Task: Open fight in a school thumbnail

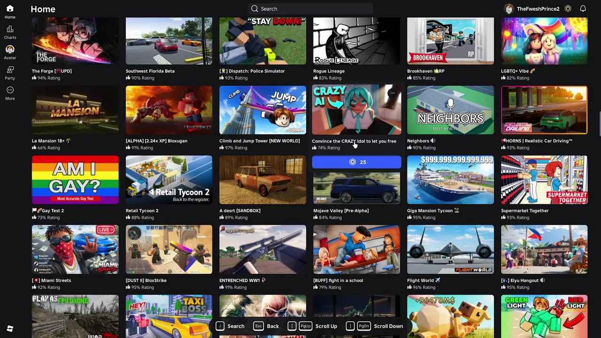Action: coord(356,249)
